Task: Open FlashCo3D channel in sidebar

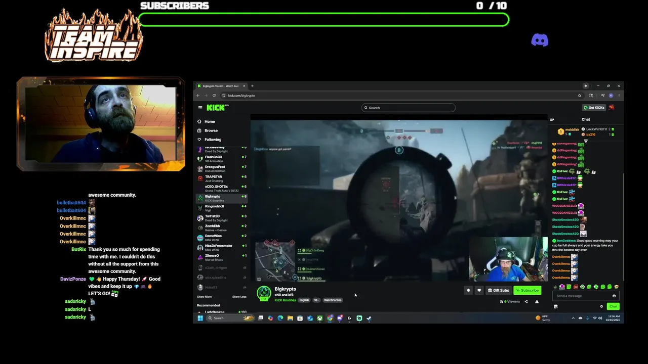Action: pos(221,158)
